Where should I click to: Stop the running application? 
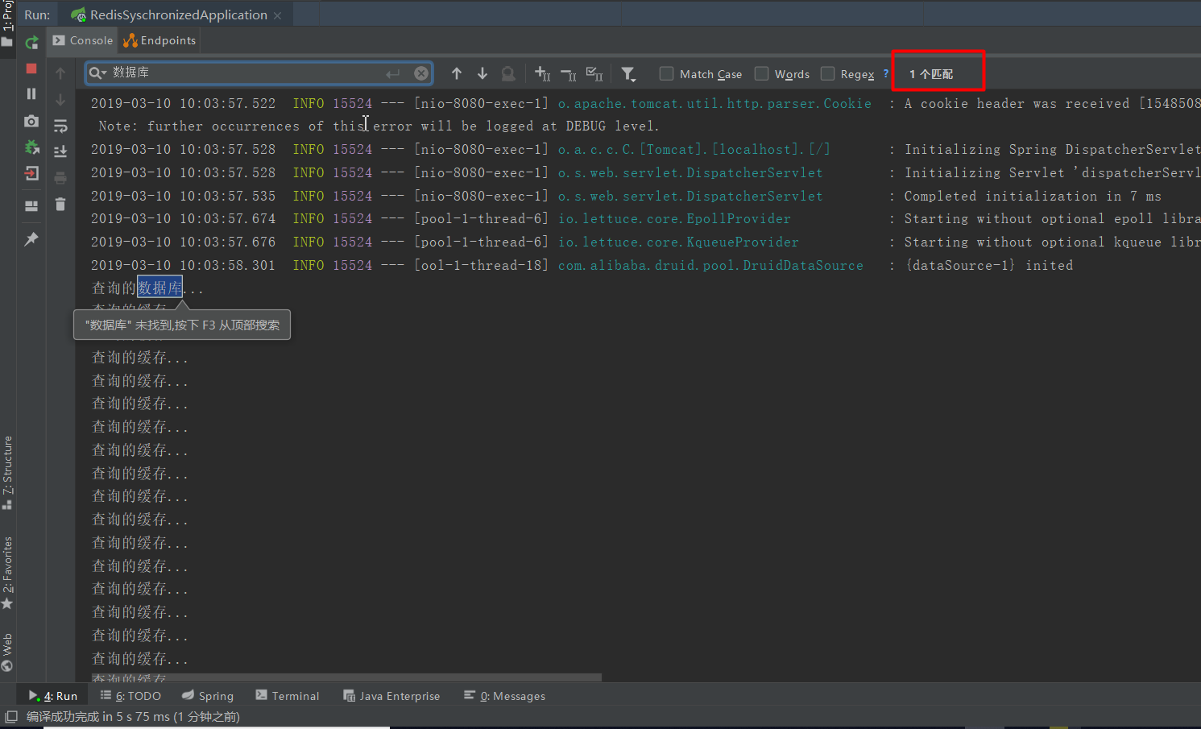coord(31,68)
